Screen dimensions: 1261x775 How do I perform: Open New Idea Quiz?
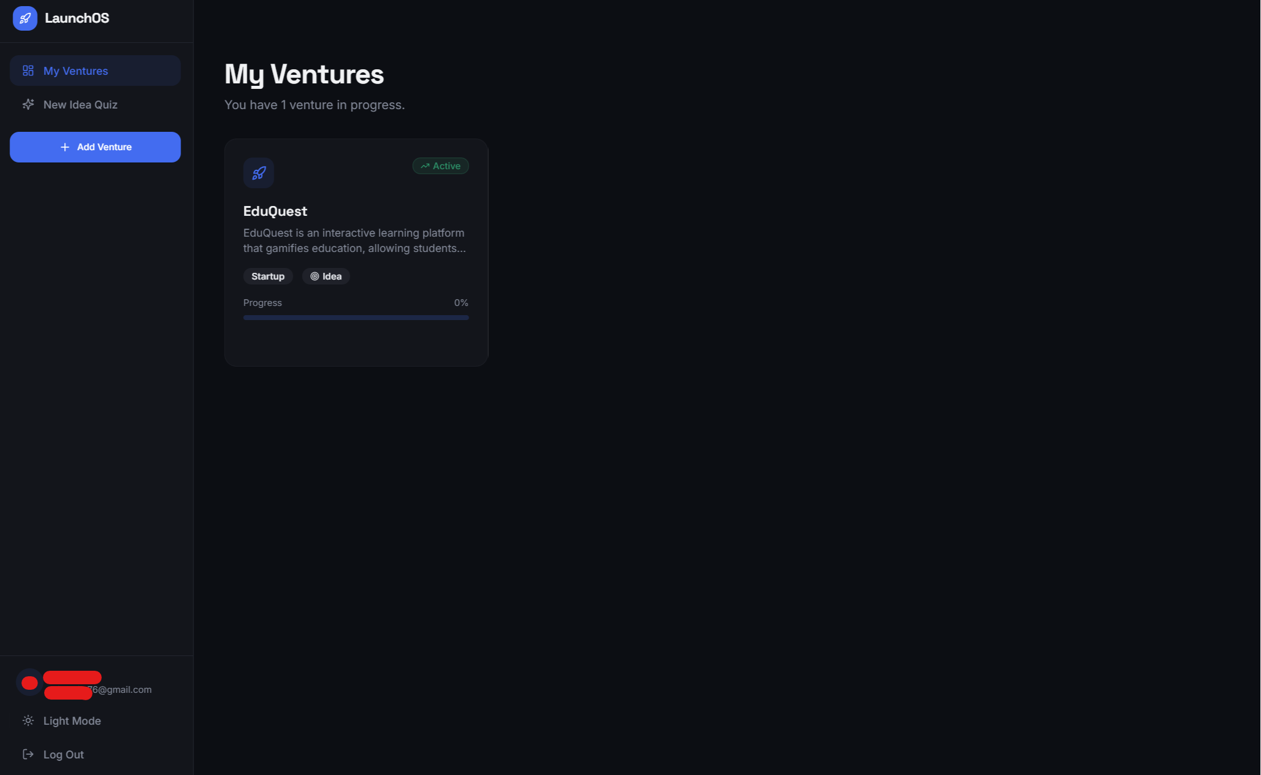(x=95, y=104)
